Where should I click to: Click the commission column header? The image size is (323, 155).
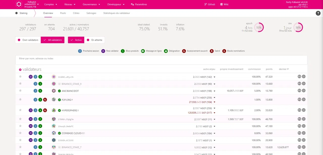tap(254, 69)
